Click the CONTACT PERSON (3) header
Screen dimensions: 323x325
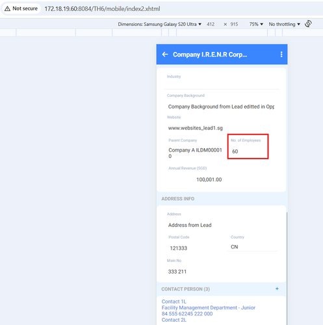(x=185, y=289)
